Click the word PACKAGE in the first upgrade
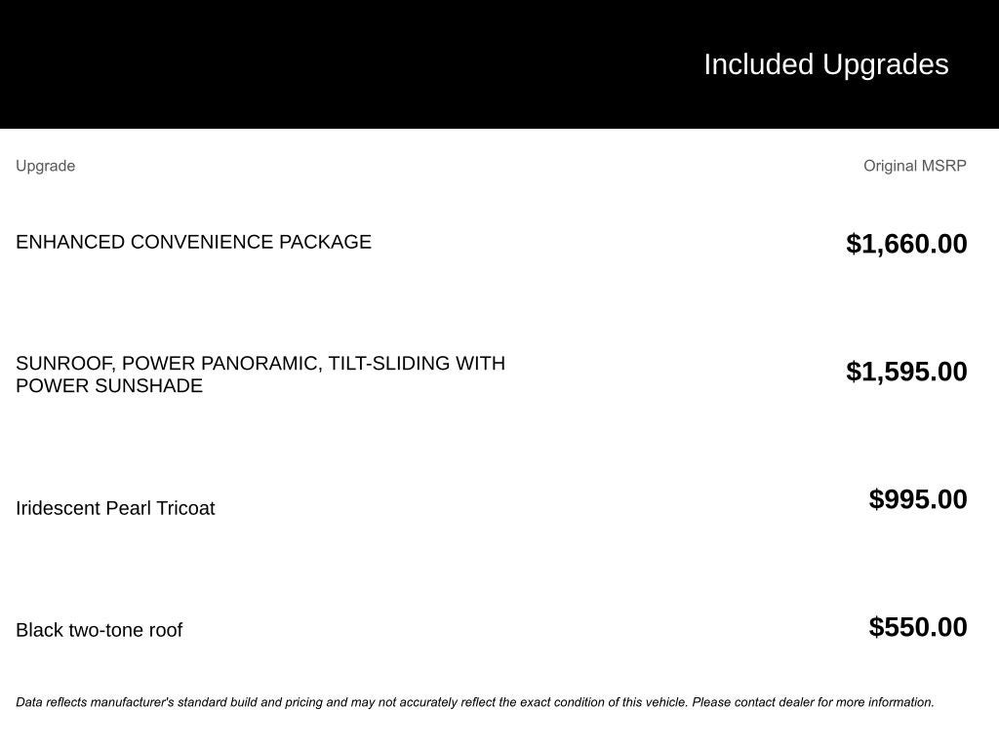Viewport: 999px width, 749px height. point(325,242)
